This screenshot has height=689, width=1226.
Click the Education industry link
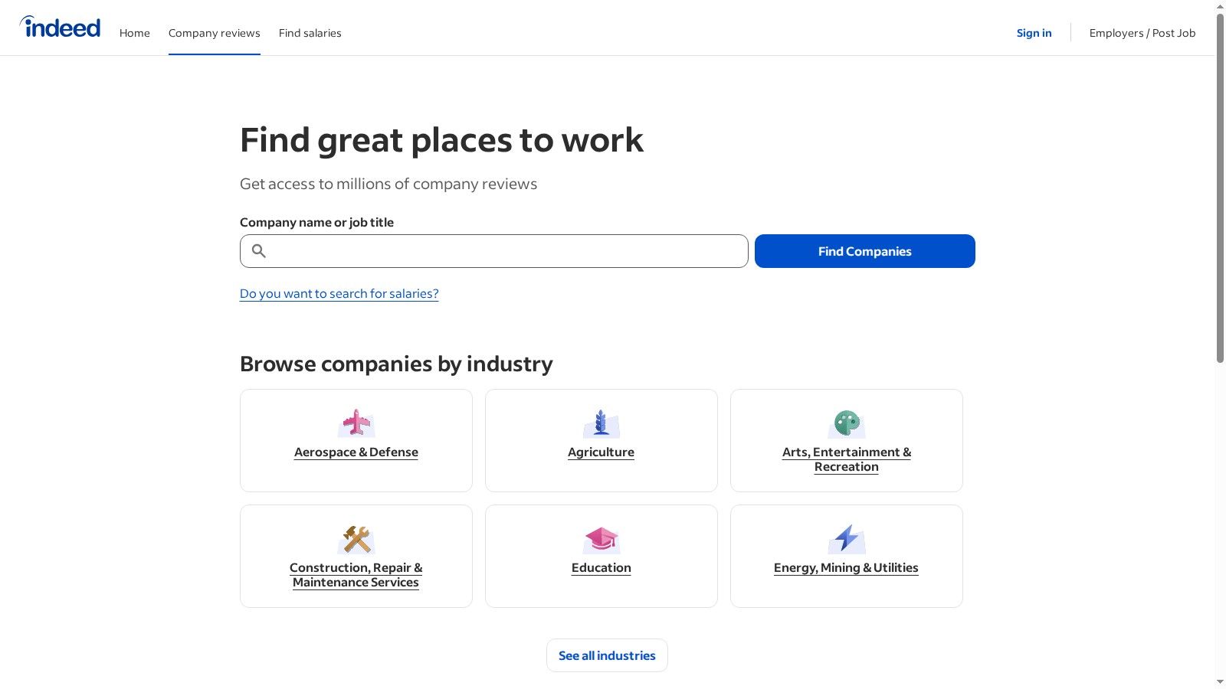(601, 567)
